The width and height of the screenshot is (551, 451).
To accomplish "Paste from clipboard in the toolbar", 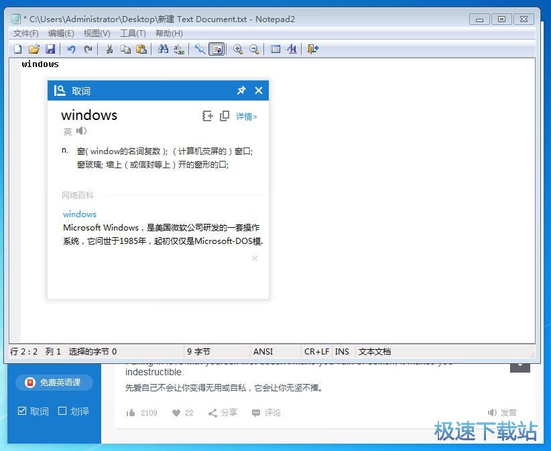I will pyautogui.click(x=141, y=49).
